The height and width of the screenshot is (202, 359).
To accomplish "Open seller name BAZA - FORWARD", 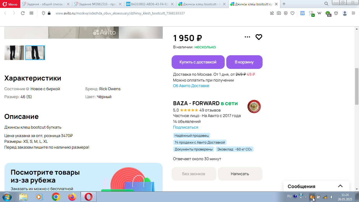I will 196,103.
